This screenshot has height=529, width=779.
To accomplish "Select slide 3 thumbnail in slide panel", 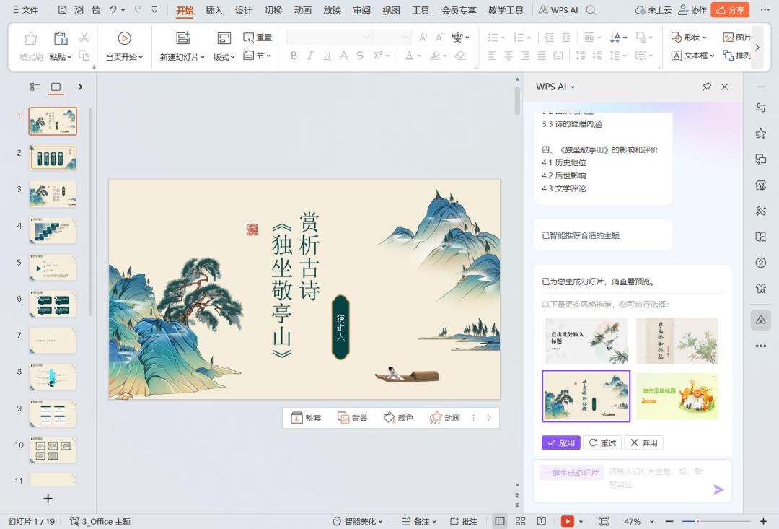I will [52, 193].
